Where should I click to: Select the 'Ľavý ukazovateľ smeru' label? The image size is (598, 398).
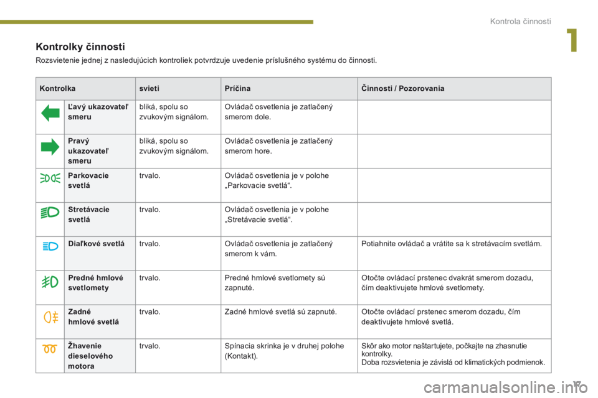pyautogui.click(x=98, y=112)
